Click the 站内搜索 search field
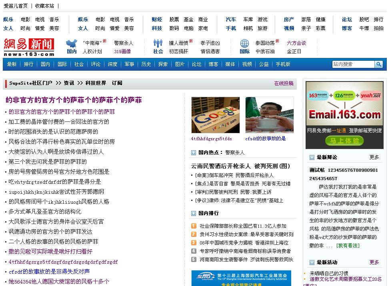This screenshot has width=392, height=286. [x=353, y=64]
